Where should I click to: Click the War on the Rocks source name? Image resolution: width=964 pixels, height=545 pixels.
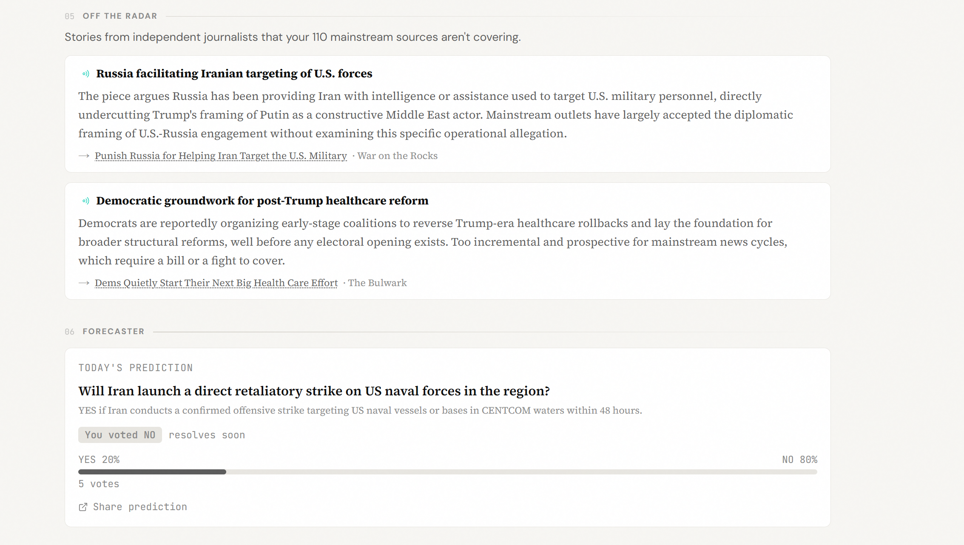coord(397,156)
